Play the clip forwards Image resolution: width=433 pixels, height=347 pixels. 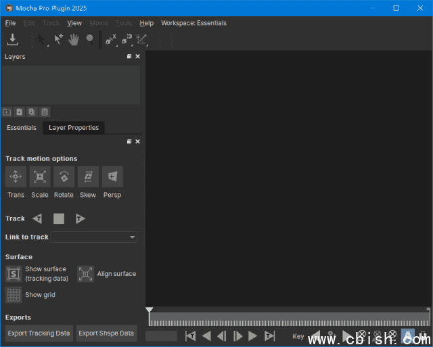coord(252,336)
